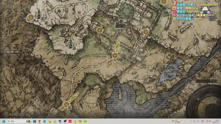This screenshot has height=124, width=221.
Task: Expand the hidden system tray icons chevron
Action: [x=191, y=121]
